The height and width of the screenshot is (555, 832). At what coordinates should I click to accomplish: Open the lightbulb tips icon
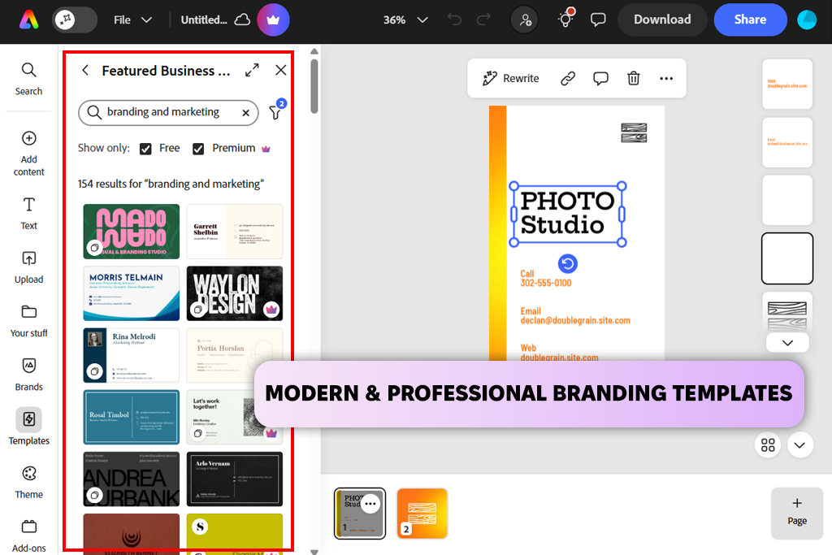coord(565,20)
